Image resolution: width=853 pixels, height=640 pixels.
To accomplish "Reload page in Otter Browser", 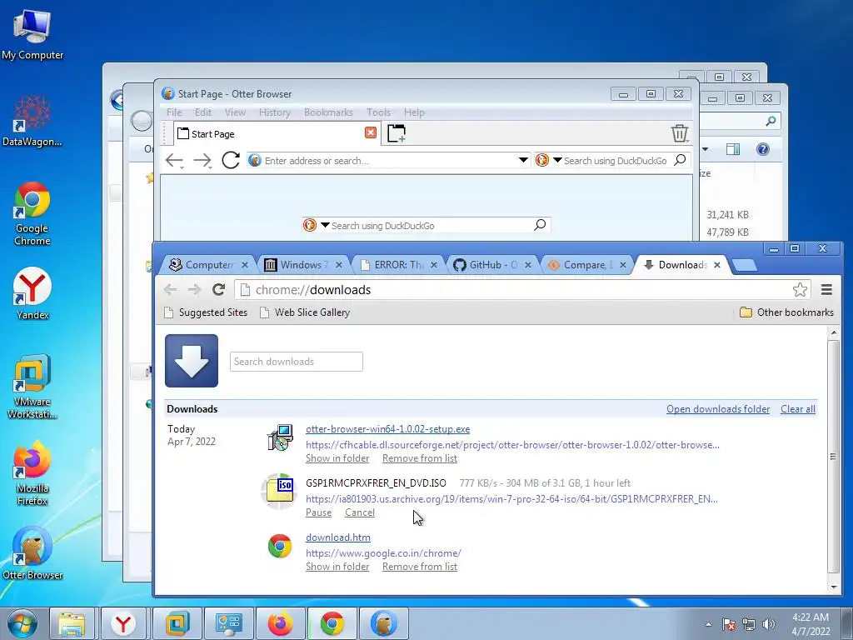I will tap(231, 160).
